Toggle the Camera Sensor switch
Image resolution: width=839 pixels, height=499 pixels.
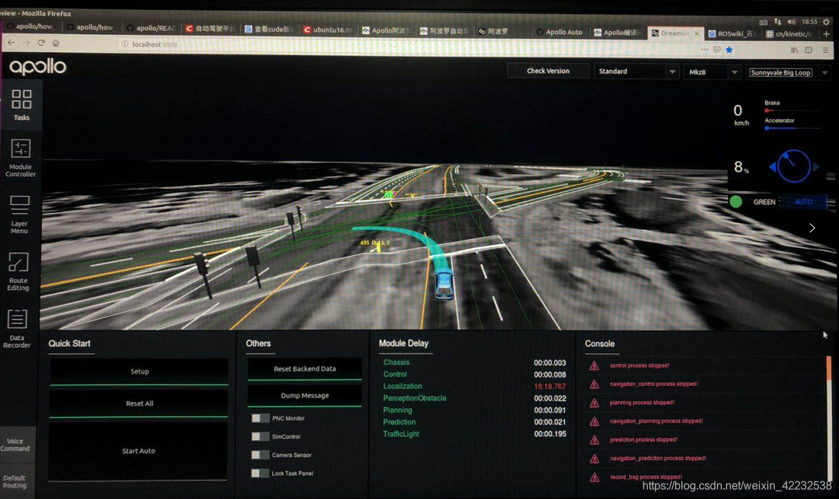pyautogui.click(x=260, y=455)
